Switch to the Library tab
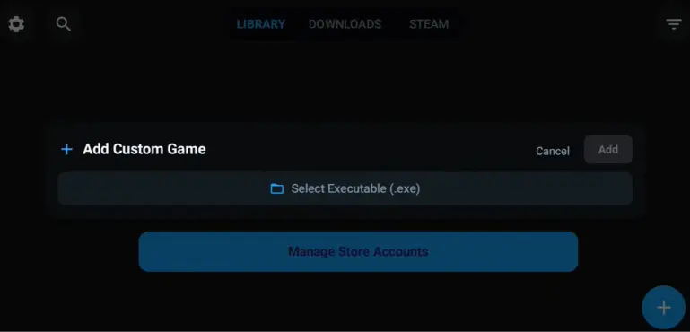This screenshot has width=690, height=332. point(261,24)
